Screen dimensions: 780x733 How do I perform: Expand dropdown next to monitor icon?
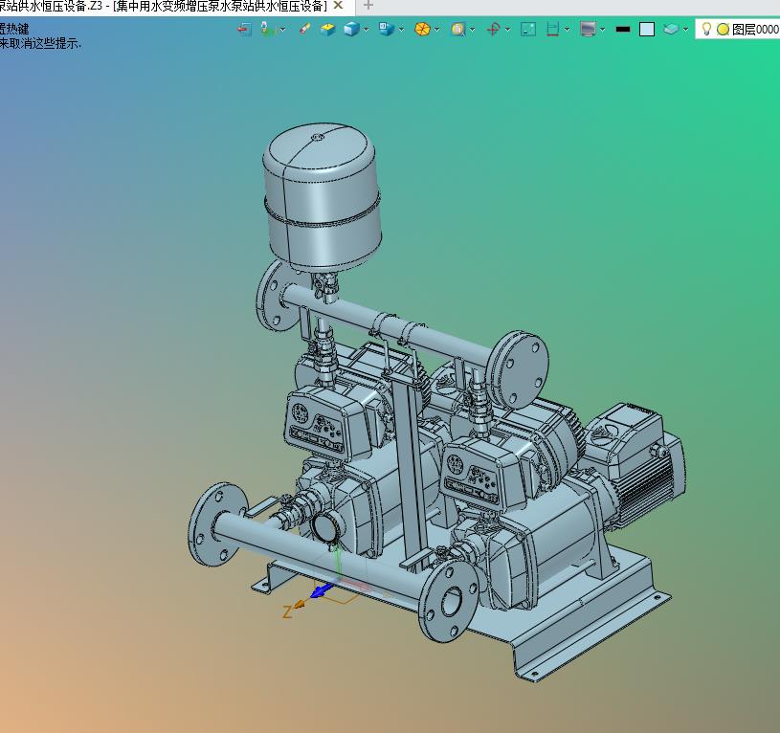point(602,30)
